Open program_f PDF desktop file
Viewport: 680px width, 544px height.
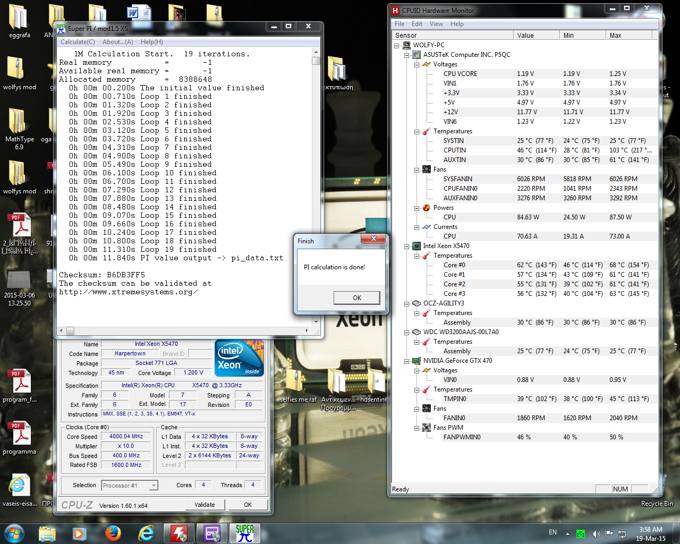click(20, 386)
